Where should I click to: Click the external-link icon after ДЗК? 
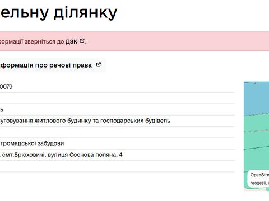click(x=82, y=41)
